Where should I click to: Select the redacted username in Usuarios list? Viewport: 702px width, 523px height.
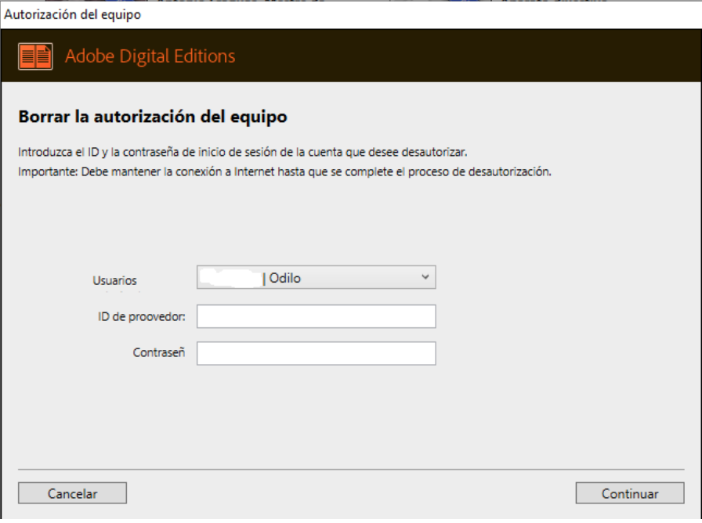pos(230,278)
